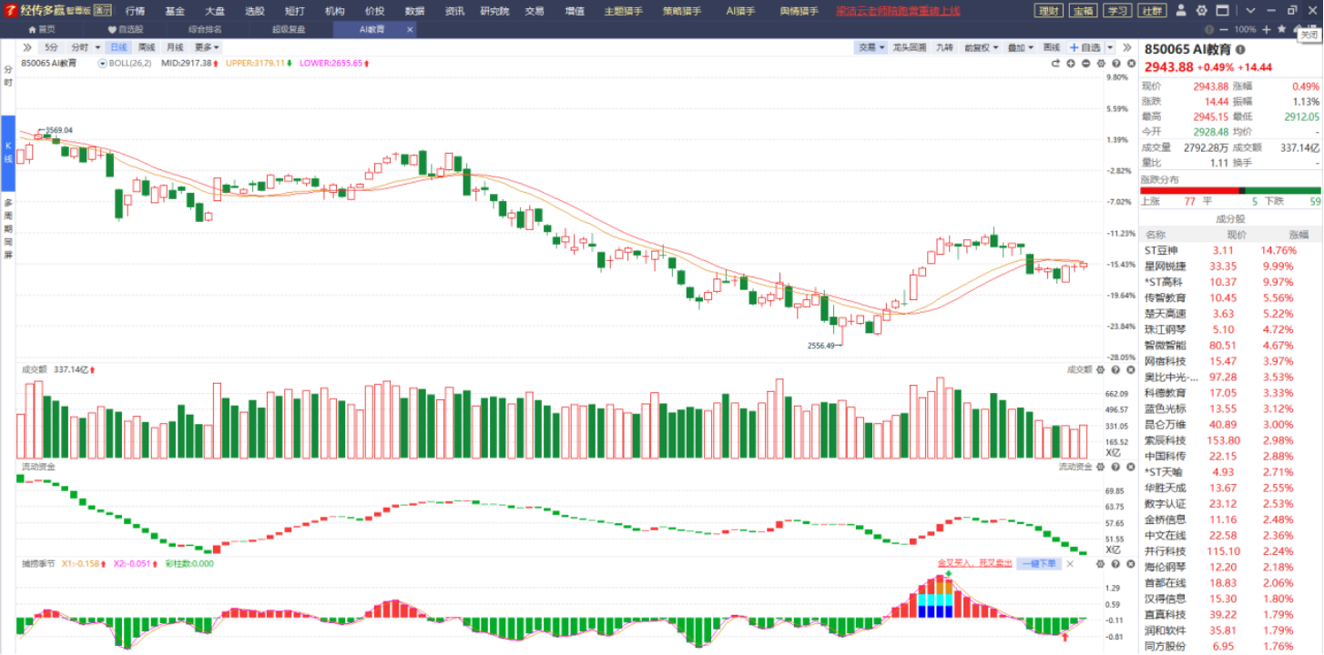Add to watchlist with 自选 button
The image size is (1324, 655).
(x=1085, y=47)
